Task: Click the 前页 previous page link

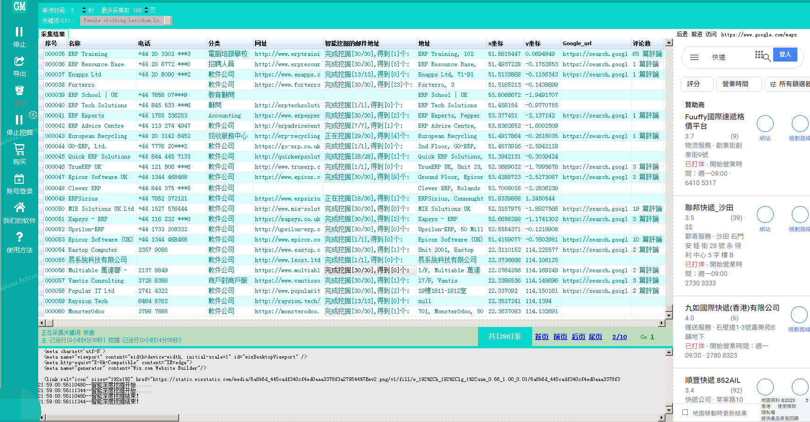Action: point(560,337)
